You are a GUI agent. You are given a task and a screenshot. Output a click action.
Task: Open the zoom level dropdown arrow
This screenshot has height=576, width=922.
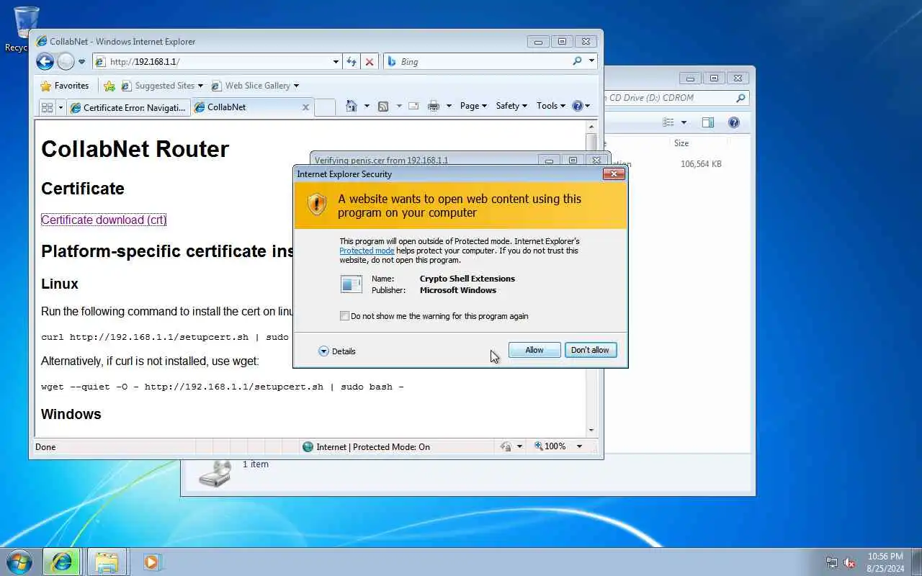pos(578,446)
